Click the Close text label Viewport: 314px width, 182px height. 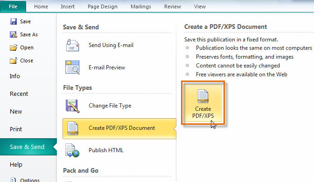point(27,61)
